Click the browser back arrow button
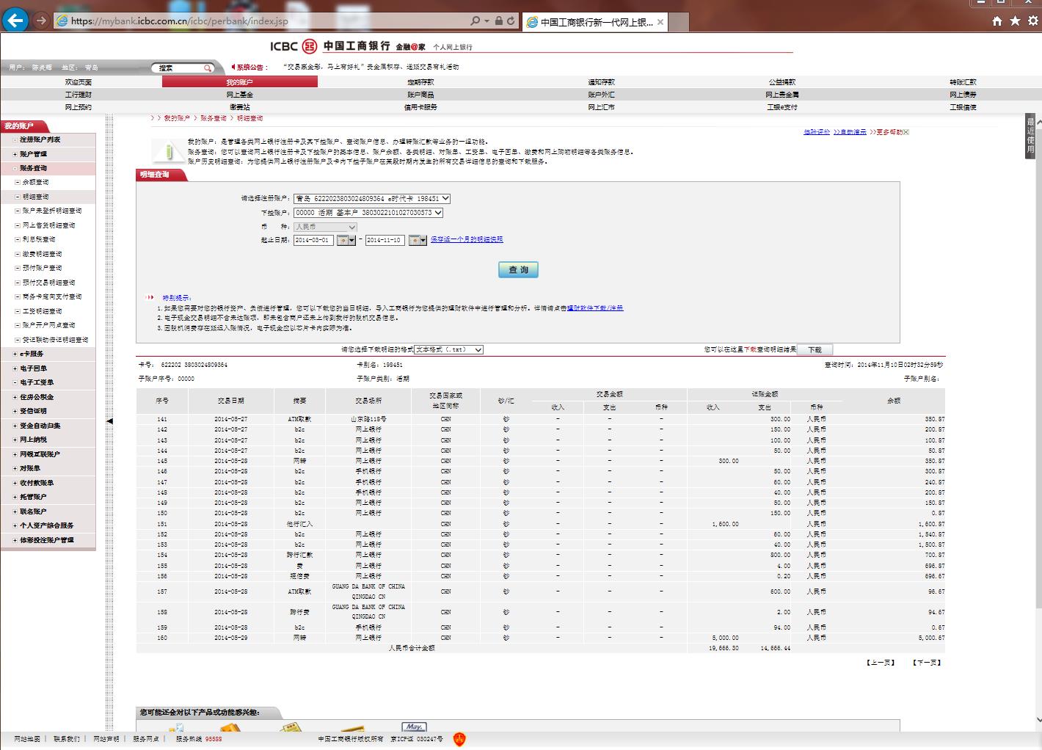The image size is (1042, 750). [x=15, y=21]
